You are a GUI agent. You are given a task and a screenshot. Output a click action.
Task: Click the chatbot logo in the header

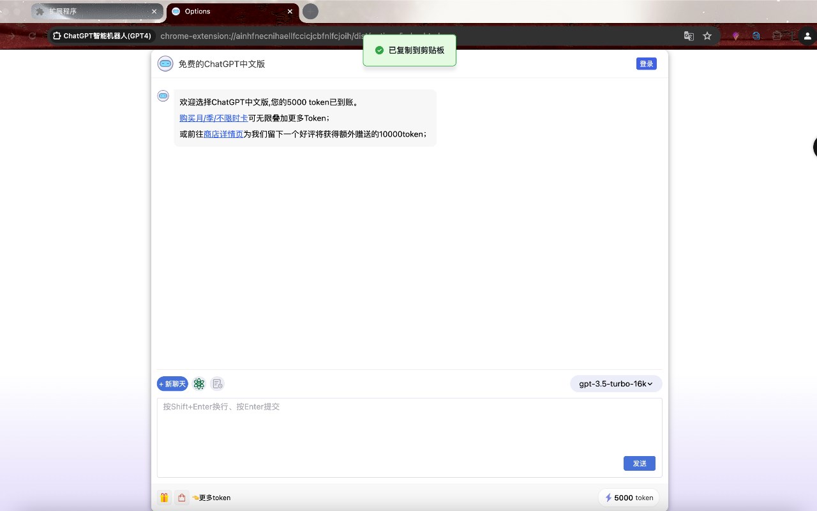point(165,64)
